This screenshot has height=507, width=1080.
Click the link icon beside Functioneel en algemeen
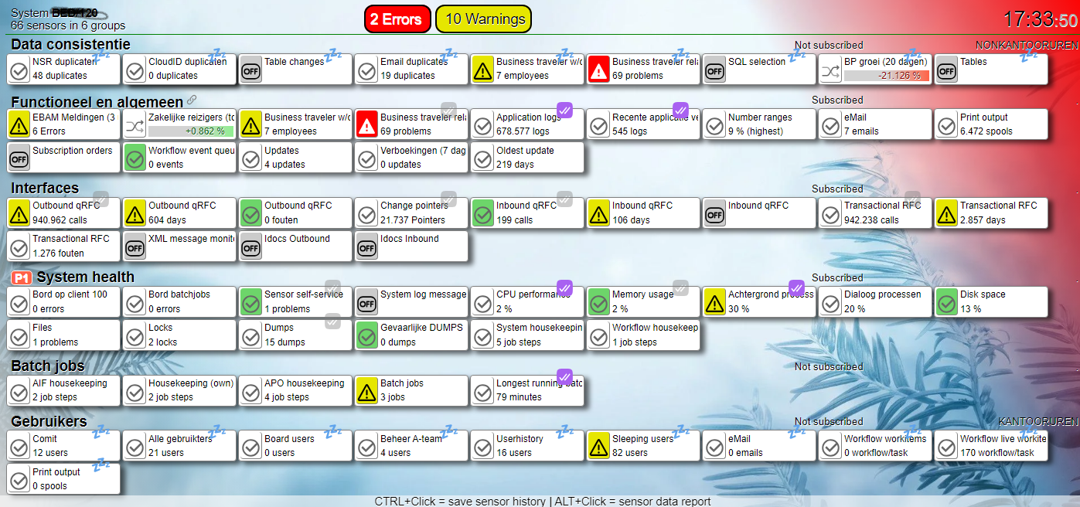(192, 100)
